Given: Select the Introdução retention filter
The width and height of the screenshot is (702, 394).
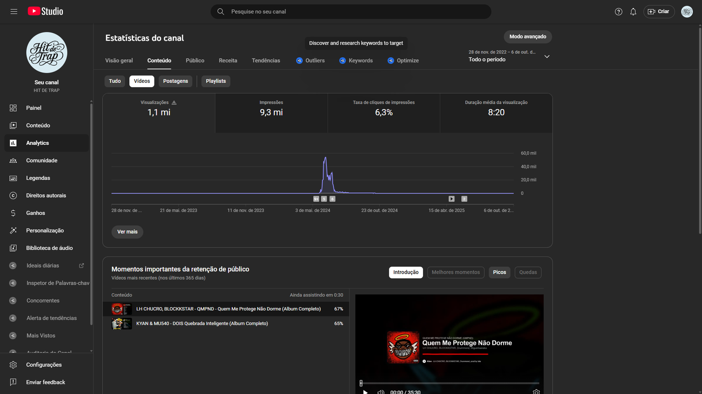Looking at the screenshot, I should (x=406, y=272).
